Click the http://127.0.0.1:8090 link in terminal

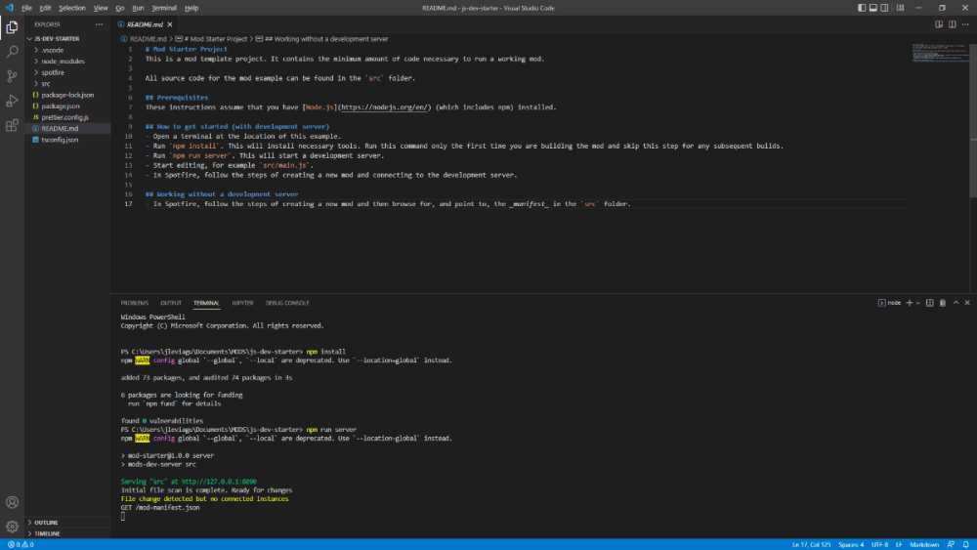click(x=219, y=482)
